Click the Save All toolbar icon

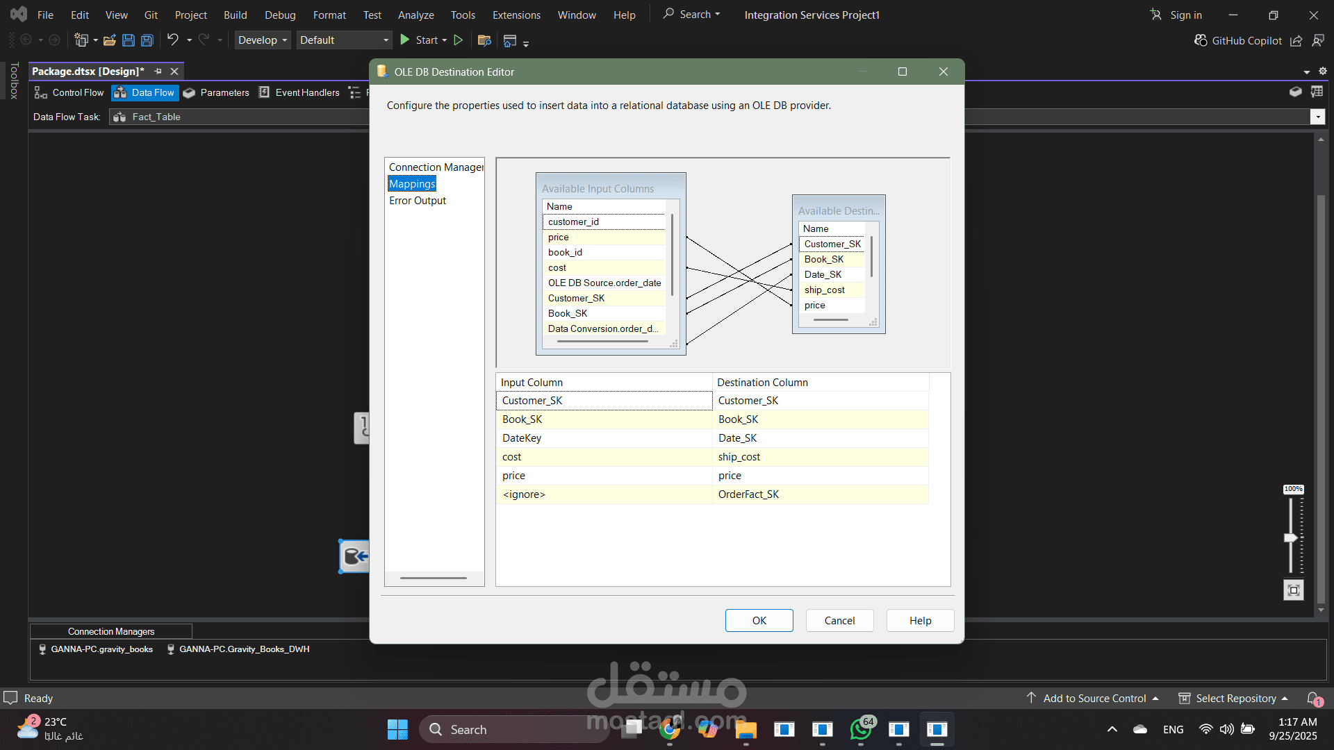tap(147, 40)
